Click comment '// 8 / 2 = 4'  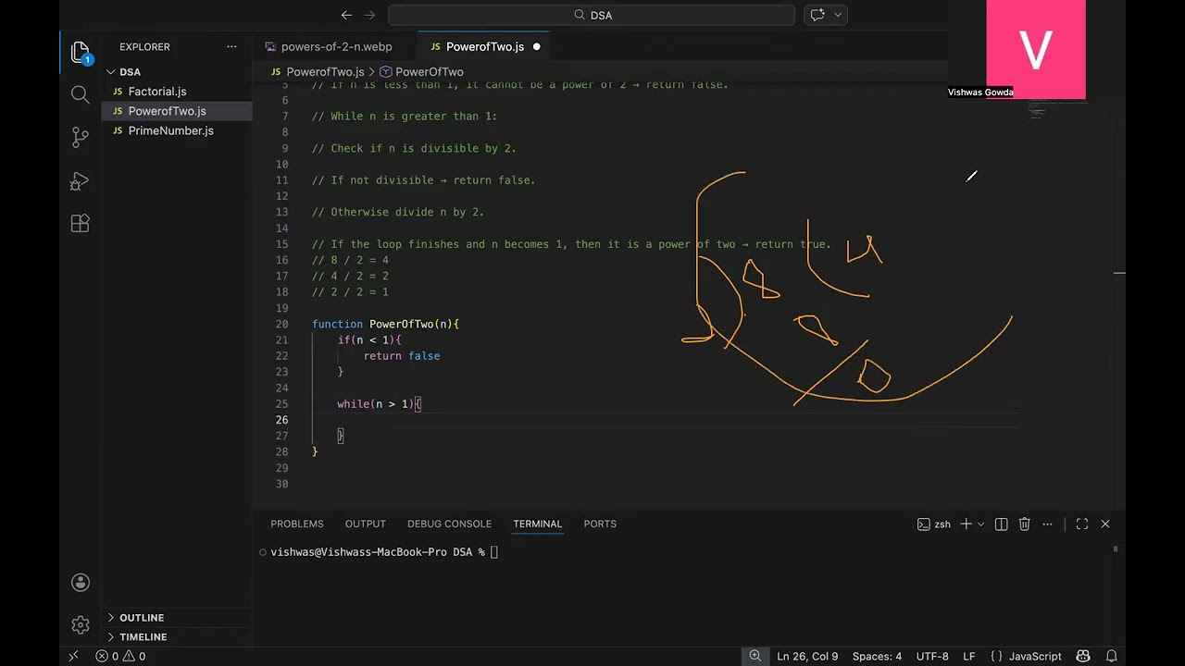350,260
